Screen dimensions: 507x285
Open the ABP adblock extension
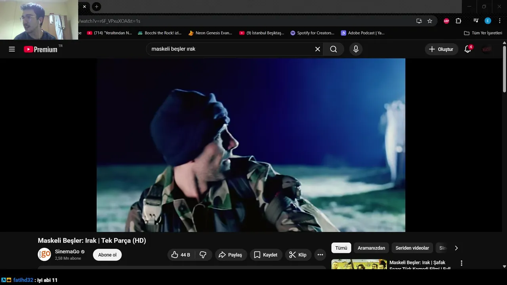446,21
